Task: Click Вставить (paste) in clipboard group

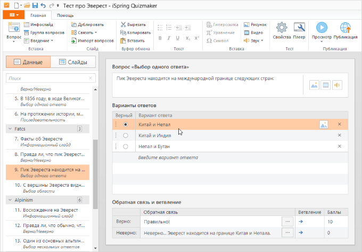Action: (x=133, y=41)
